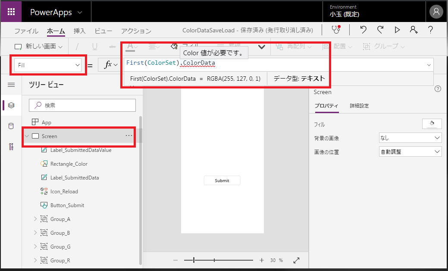
Task: Expand the ribbon overflow chevron
Action: [x=261, y=47]
